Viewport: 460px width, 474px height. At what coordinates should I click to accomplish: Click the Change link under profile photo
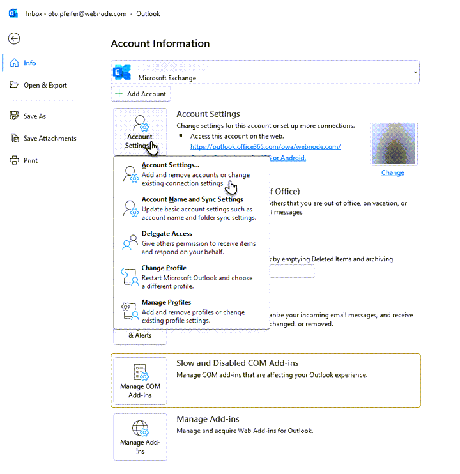392,173
